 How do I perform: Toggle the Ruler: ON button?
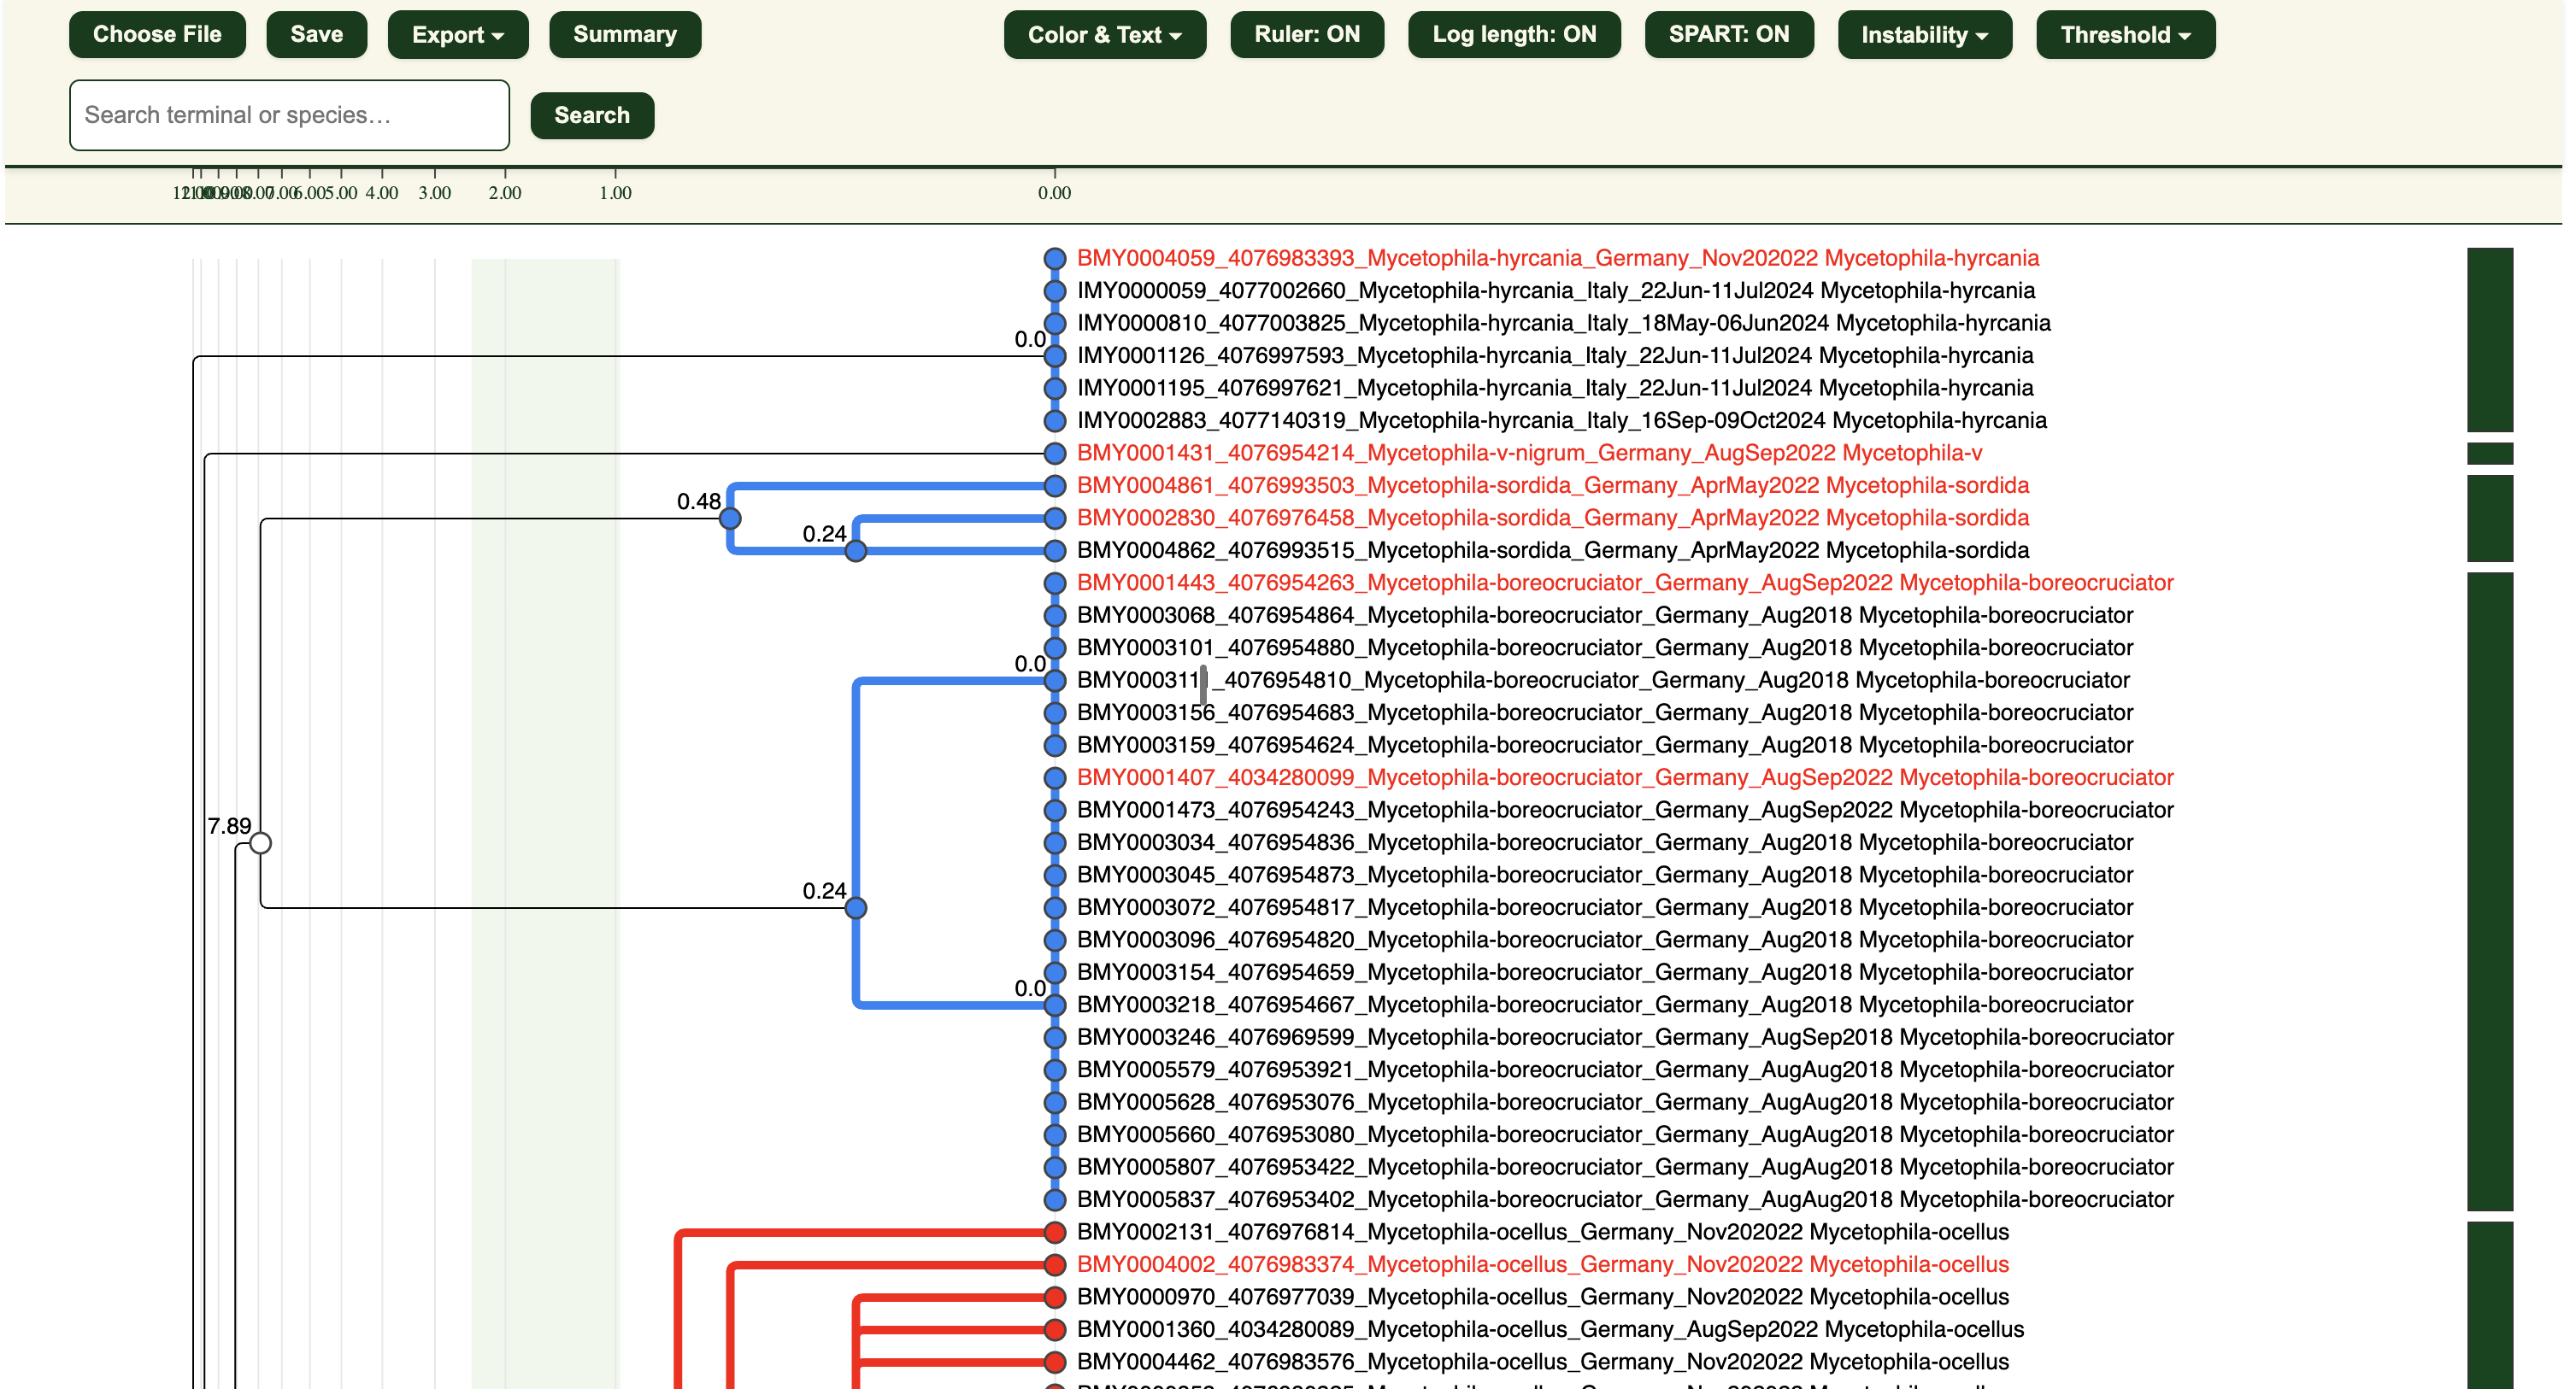click(1306, 34)
